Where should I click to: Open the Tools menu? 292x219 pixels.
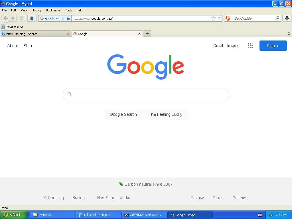68,10
